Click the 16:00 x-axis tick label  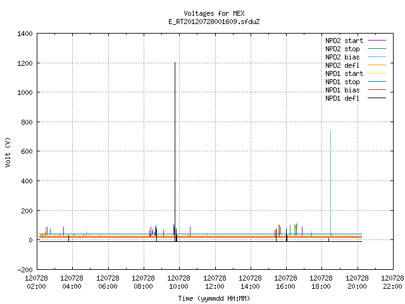coord(285,287)
